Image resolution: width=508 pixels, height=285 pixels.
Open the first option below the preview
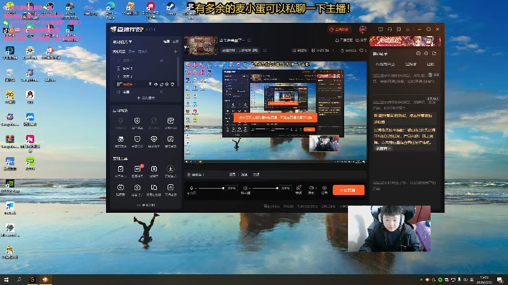[x=232, y=175]
